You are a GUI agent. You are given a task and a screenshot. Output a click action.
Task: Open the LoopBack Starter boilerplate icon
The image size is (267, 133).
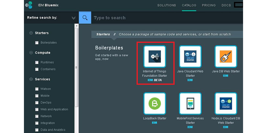coord(154,104)
